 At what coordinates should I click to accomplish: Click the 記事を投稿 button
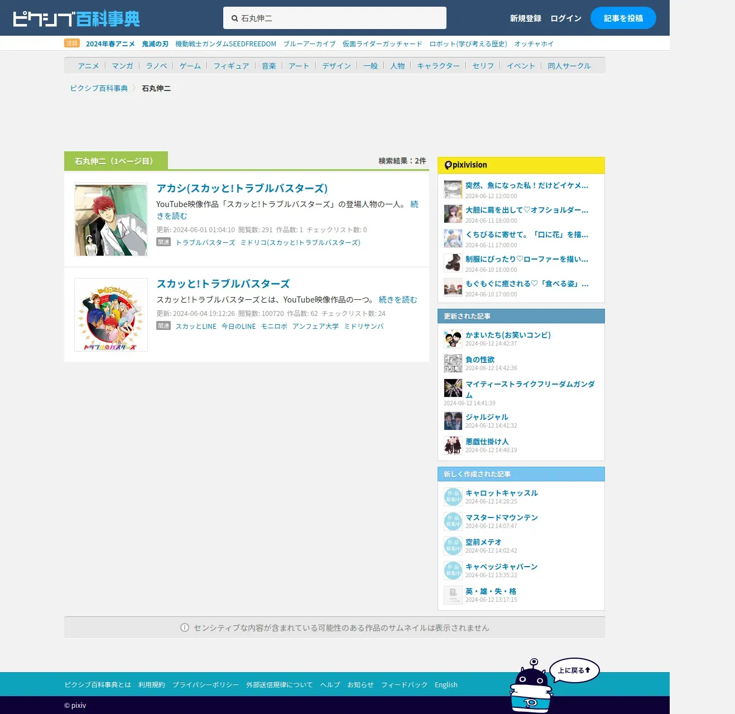[623, 18]
